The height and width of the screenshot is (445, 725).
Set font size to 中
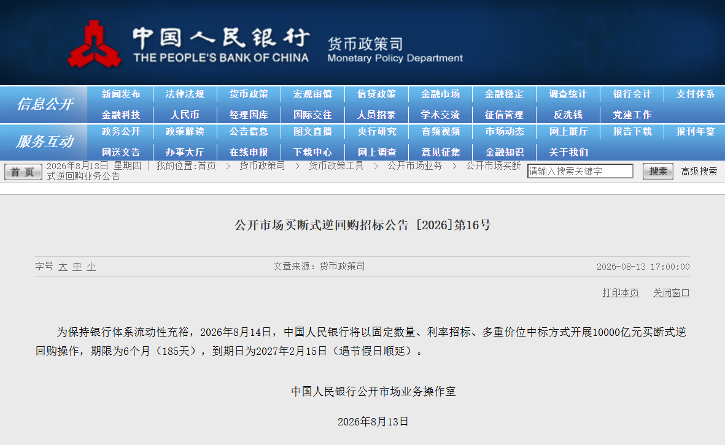[77, 267]
